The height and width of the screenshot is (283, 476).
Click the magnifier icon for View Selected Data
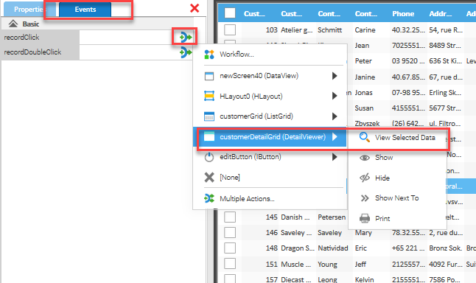[365, 137]
